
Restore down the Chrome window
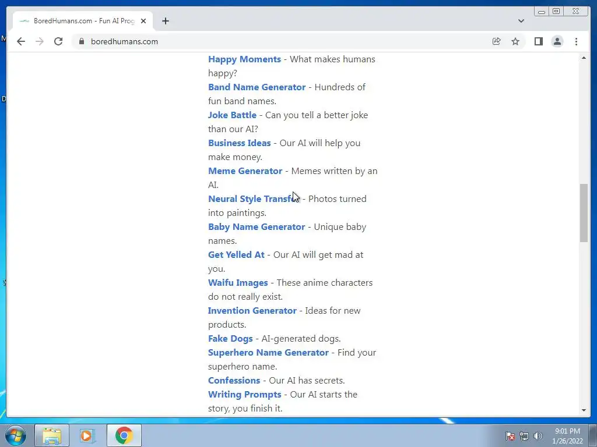(x=556, y=12)
